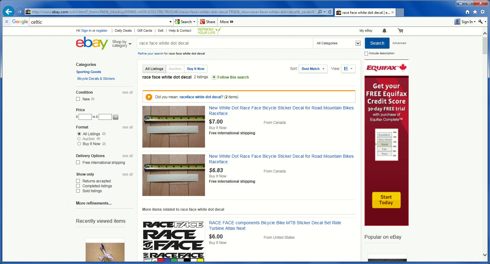Open My eBay menu
The height and width of the screenshot is (264, 490).
click(x=366, y=30)
